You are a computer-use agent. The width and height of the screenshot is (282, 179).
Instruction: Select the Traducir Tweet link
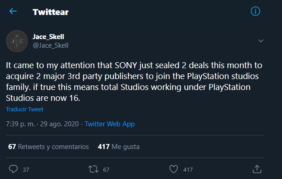point(24,109)
